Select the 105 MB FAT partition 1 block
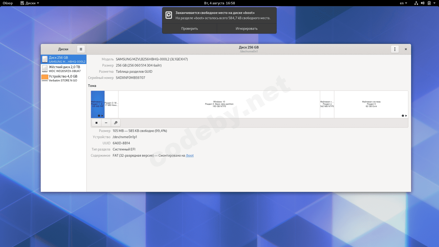 click(x=98, y=104)
